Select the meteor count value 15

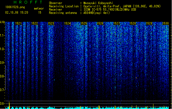click(40, 13)
